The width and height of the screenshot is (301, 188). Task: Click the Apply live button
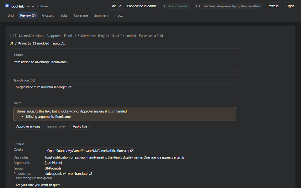click(x=80, y=126)
